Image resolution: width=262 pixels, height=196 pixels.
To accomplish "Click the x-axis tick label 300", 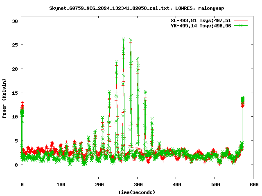I will (138, 185).
